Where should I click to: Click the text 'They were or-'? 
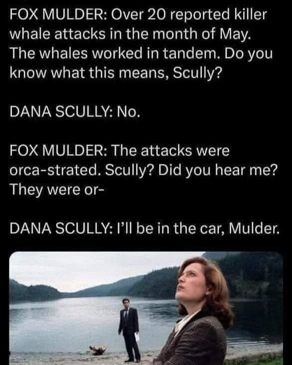57,190
